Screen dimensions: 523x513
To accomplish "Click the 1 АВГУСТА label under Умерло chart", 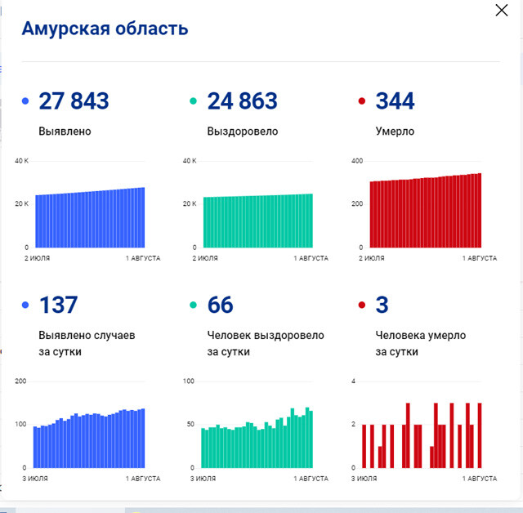I will tap(480, 258).
